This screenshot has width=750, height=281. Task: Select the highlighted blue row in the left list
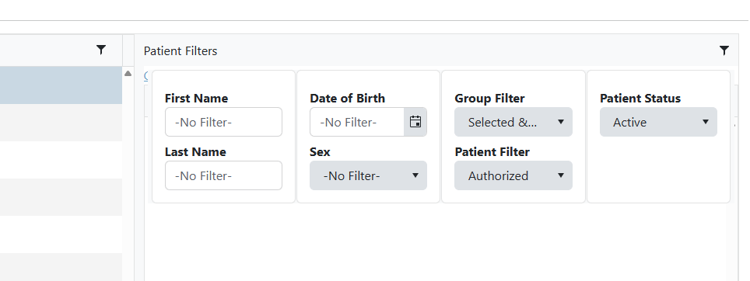61,85
